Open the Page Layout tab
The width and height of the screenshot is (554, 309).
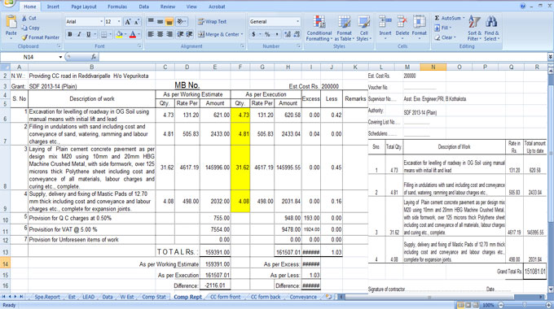[84, 7]
